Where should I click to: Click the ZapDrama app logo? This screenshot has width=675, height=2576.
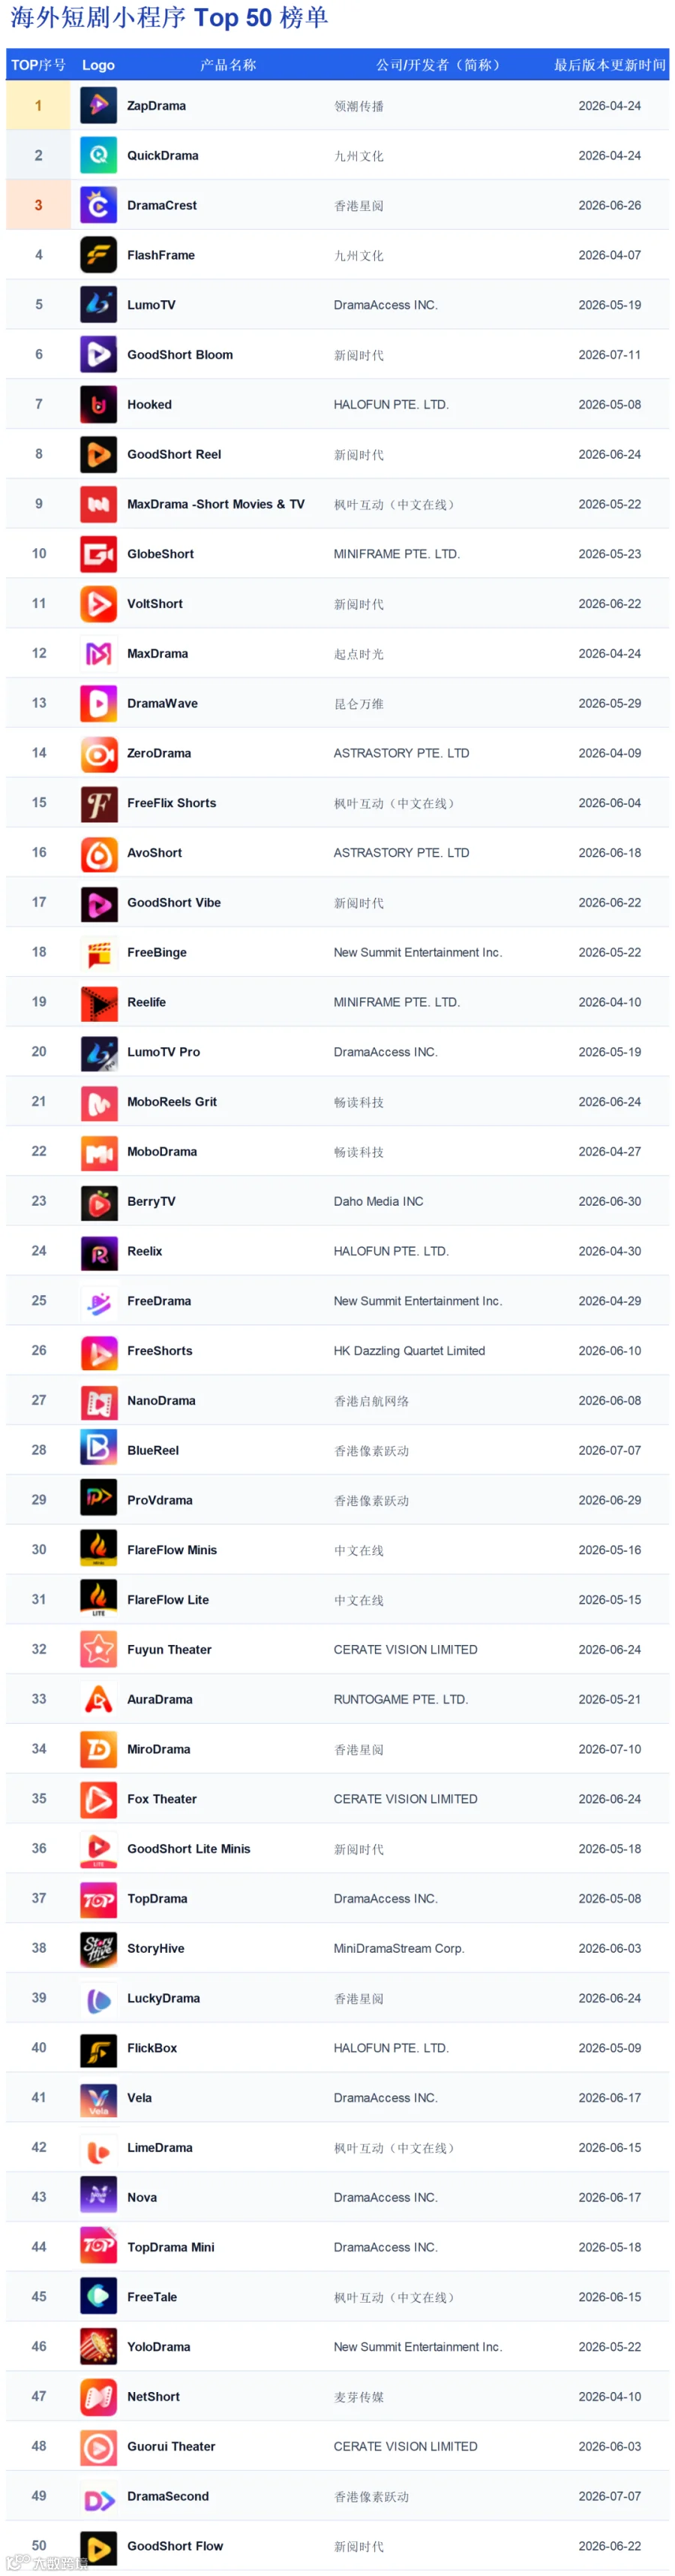tap(97, 105)
